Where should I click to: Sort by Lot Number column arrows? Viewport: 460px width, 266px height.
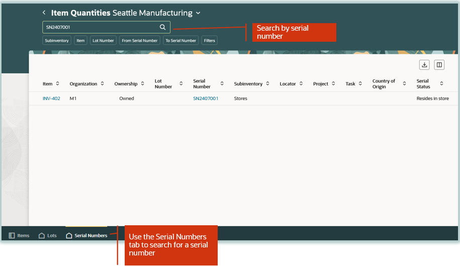pyautogui.click(x=181, y=83)
